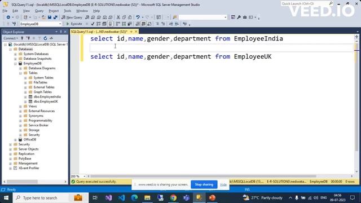Image resolution: width=361 pixels, height=203 pixels.
Task: Click the Navigate Backward icon
Action: coord(8,17)
